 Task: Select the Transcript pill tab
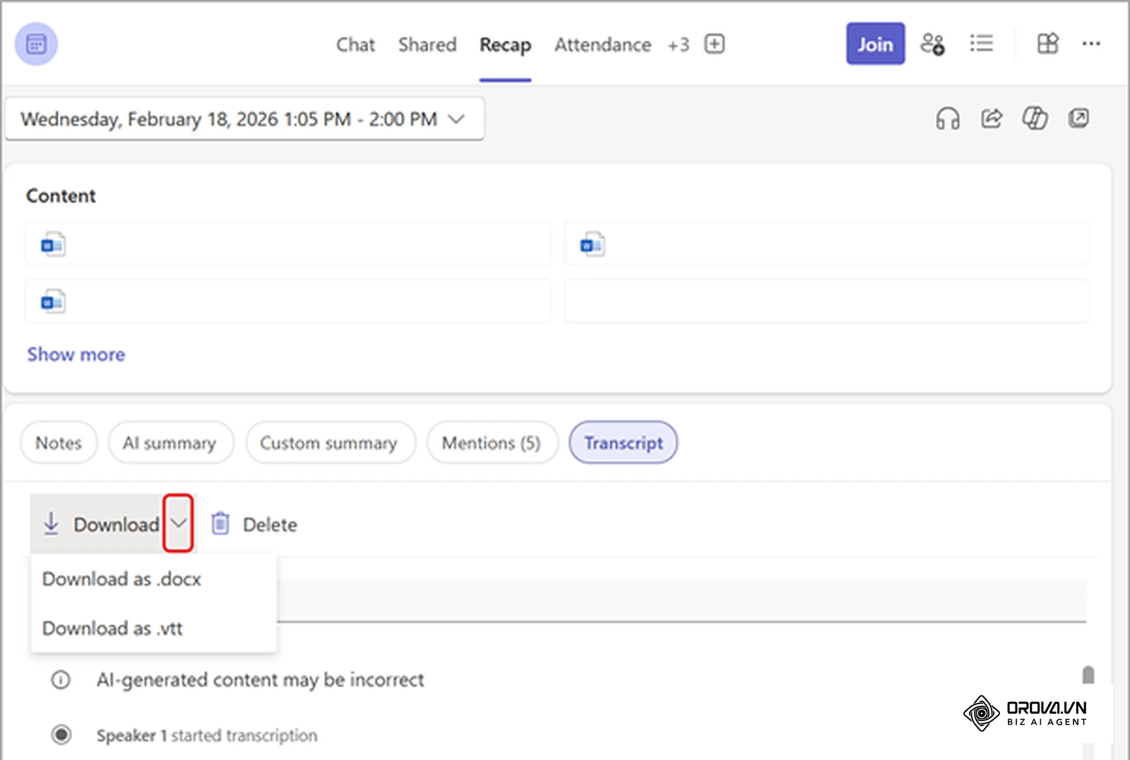click(x=624, y=443)
